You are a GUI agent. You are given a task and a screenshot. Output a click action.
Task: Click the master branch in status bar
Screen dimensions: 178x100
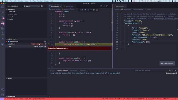pos(8,99)
